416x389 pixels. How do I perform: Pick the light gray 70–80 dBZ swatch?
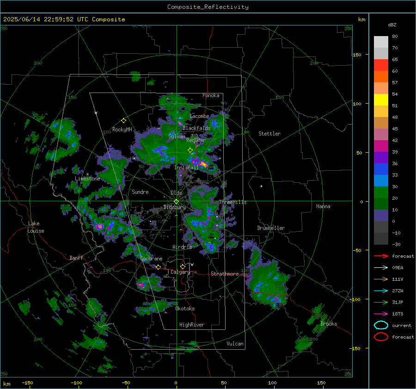point(381,42)
